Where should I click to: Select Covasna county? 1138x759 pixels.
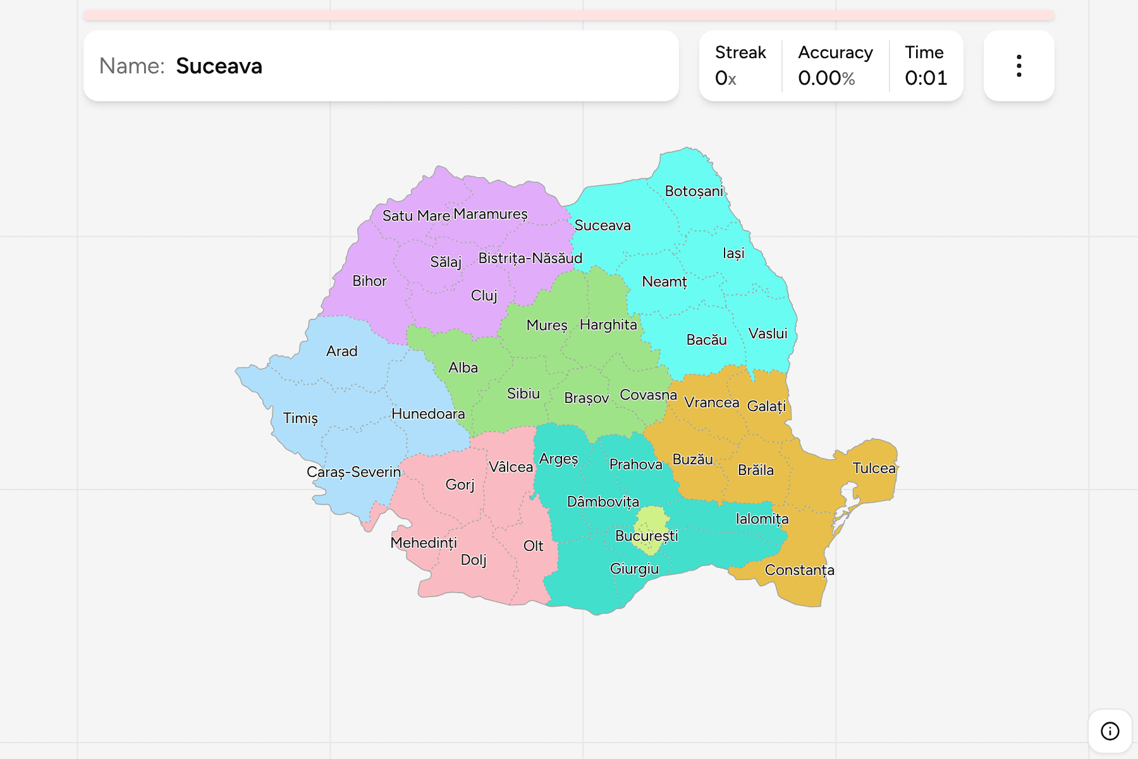[648, 395]
